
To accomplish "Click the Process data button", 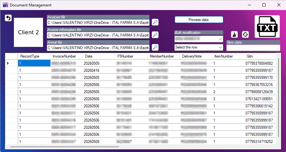I will [x=199, y=20].
